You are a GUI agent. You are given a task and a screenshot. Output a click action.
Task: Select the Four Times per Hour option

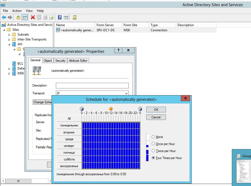[153, 158]
